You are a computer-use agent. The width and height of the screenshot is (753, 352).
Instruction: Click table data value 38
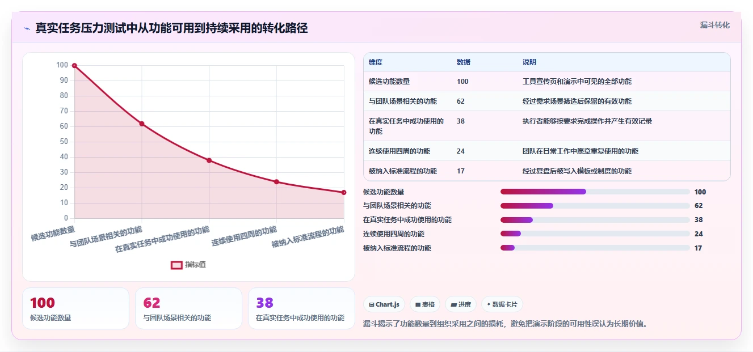click(x=461, y=121)
